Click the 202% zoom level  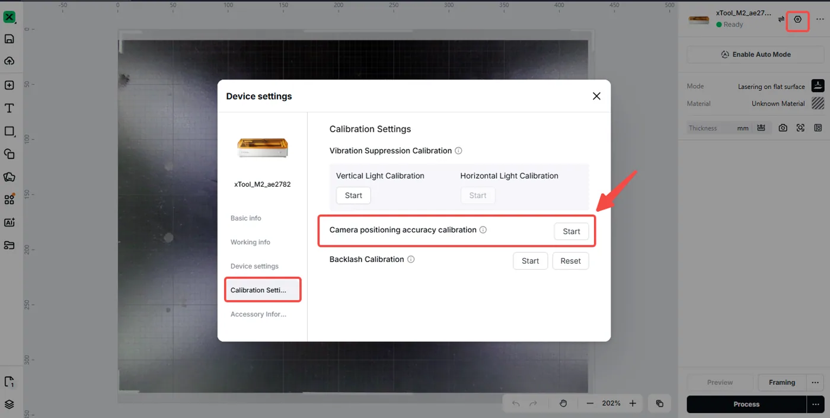(x=611, y=403)
